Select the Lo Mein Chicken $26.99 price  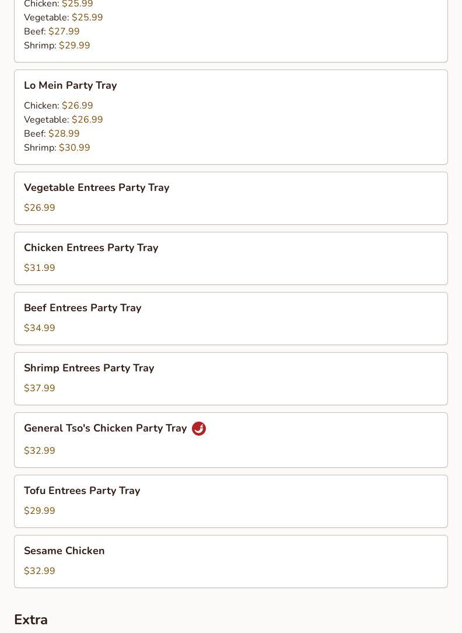[x=77, y=106]
